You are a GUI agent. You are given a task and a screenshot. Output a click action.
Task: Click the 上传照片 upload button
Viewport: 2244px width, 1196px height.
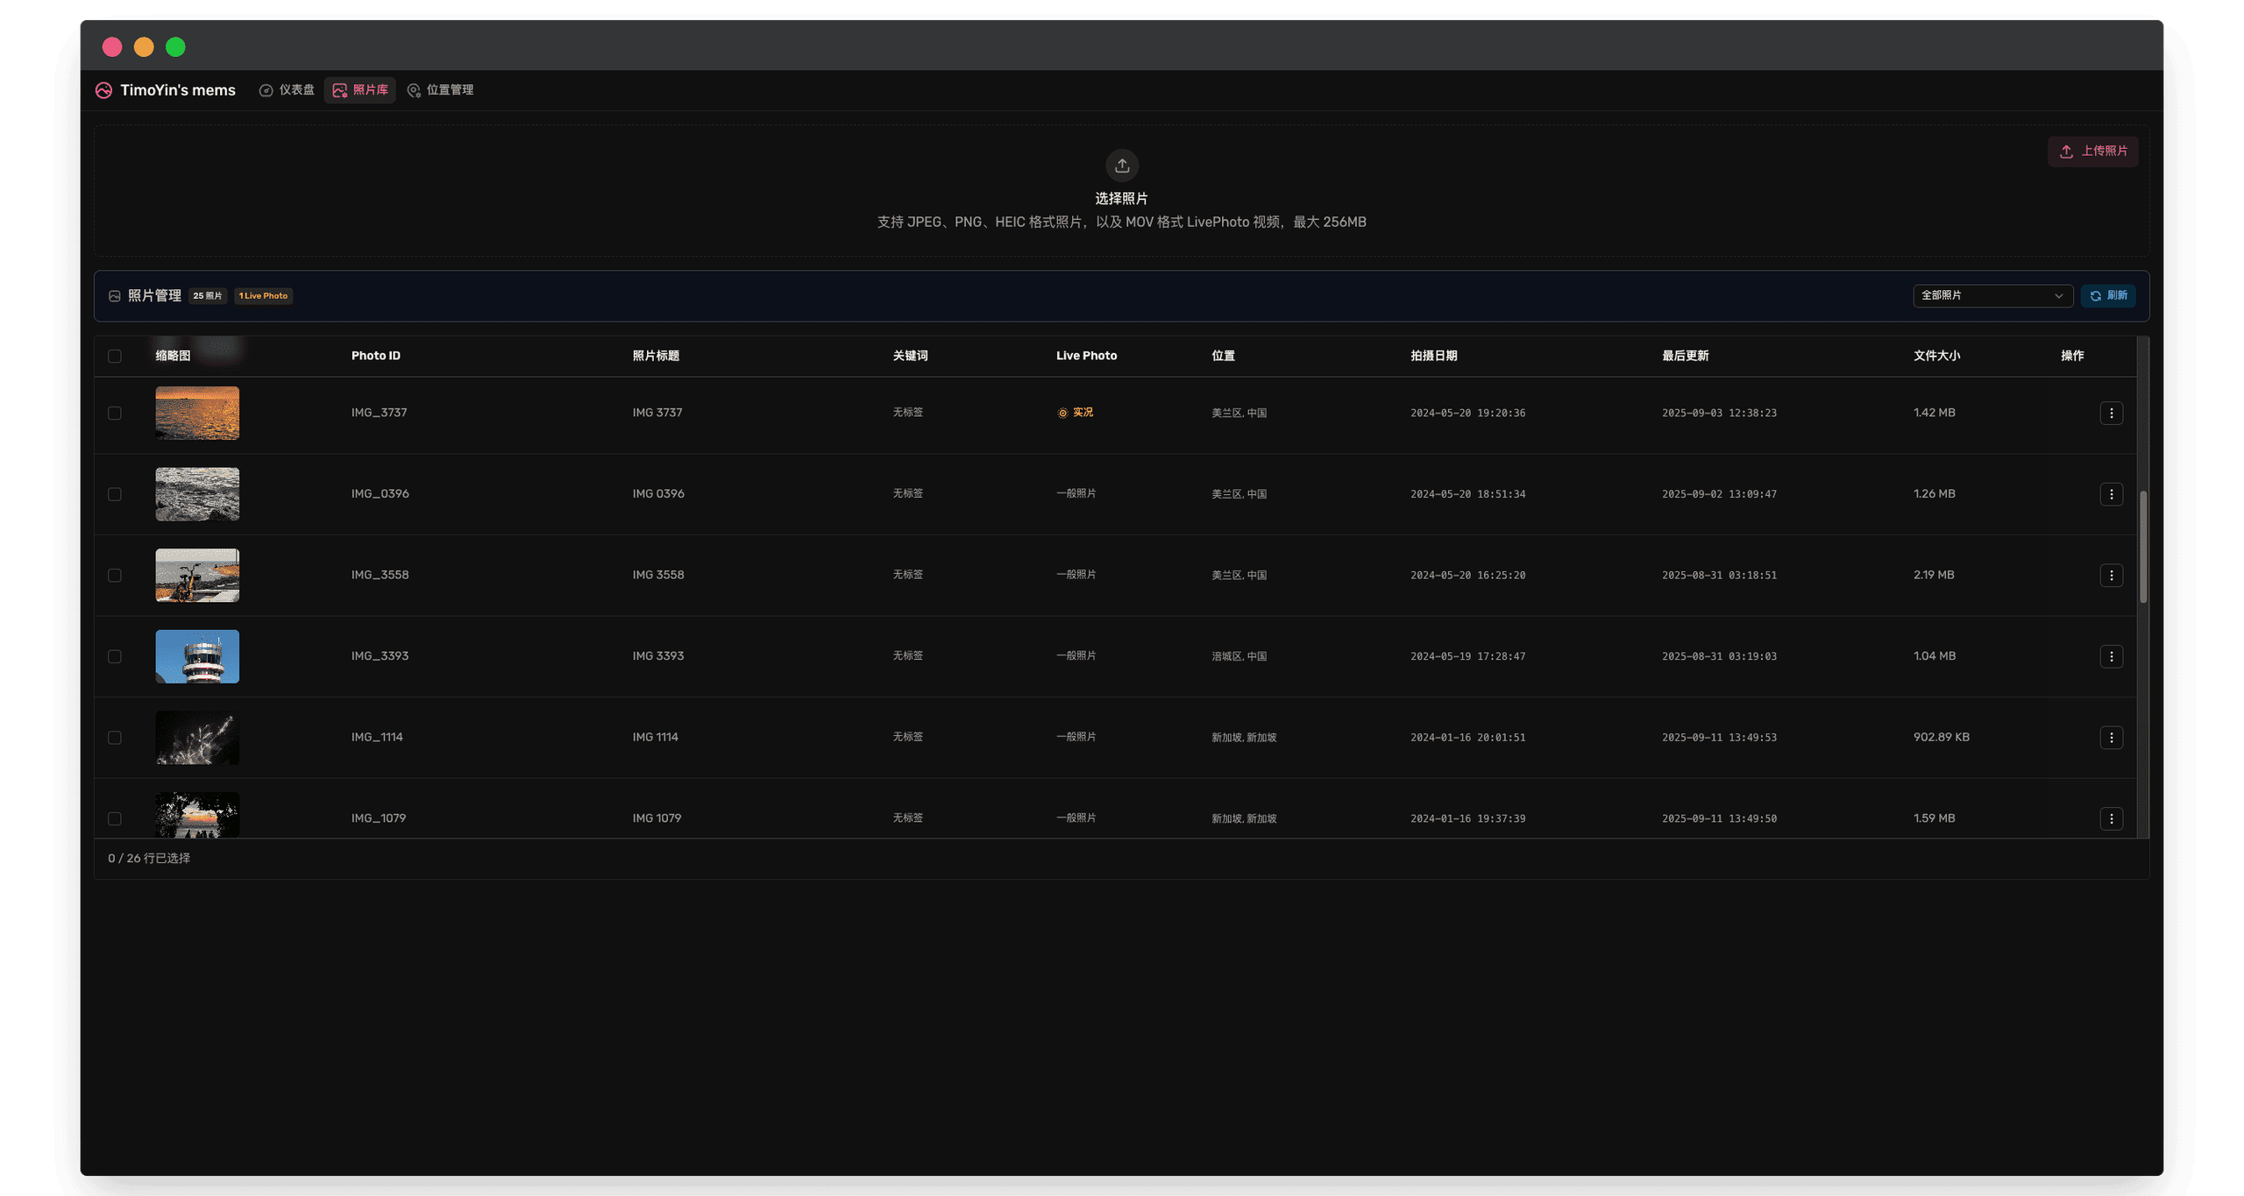pyautogui.click(x=2093, y=152)
